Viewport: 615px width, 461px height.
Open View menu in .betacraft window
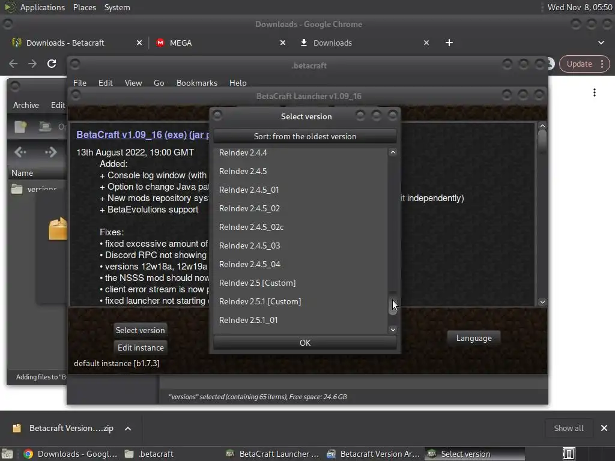[133, 83]
